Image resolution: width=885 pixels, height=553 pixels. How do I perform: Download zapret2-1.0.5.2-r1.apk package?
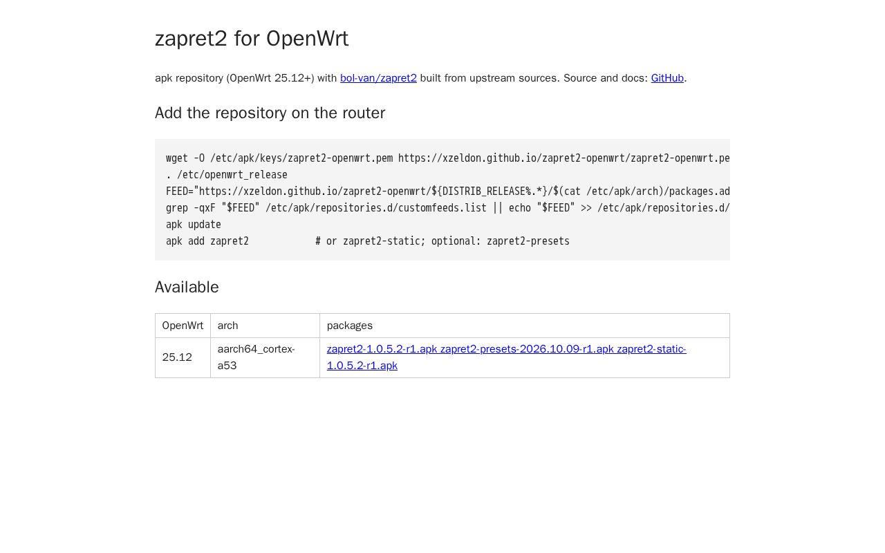click(382, 349)
